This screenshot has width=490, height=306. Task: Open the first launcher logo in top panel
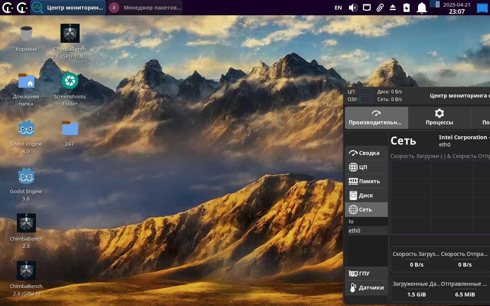click(7, 7)
